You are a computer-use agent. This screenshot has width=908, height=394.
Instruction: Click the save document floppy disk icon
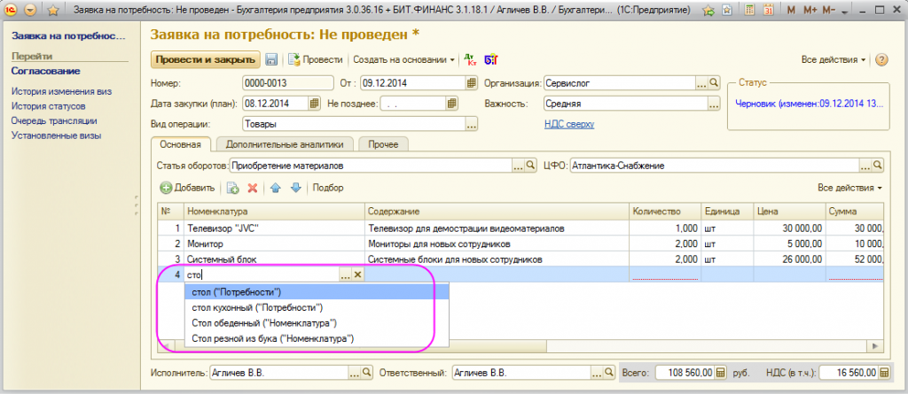pos(271,60)
